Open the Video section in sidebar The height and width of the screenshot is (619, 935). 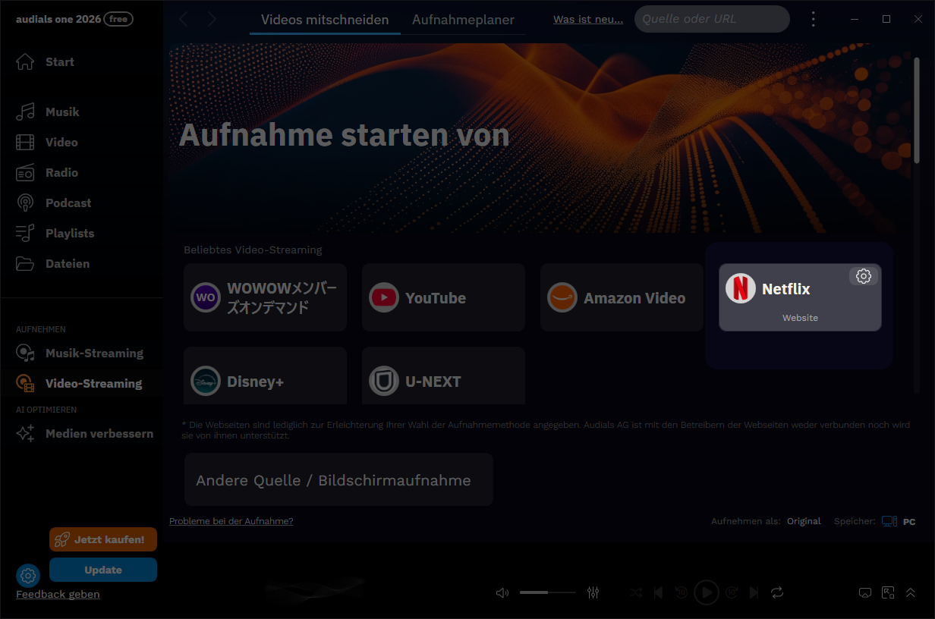[x=46, y=143]
